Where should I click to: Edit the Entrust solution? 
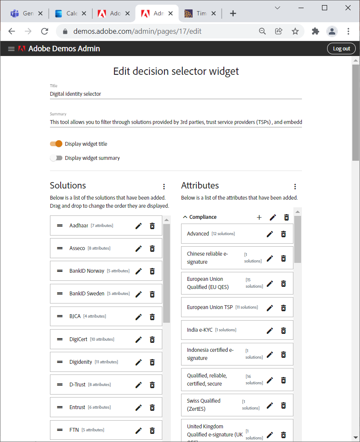pyautogui.click(x=138, y=408)
